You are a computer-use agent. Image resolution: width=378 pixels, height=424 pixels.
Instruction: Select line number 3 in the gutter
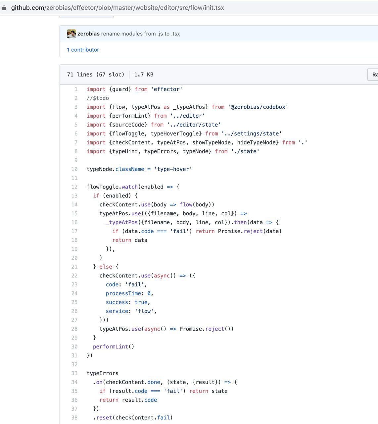coord(76,107)
